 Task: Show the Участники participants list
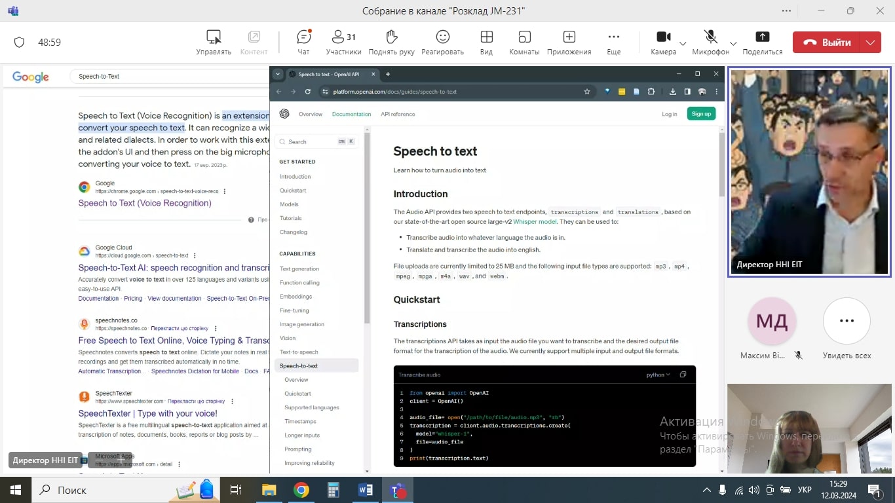(x=343, y=42)
